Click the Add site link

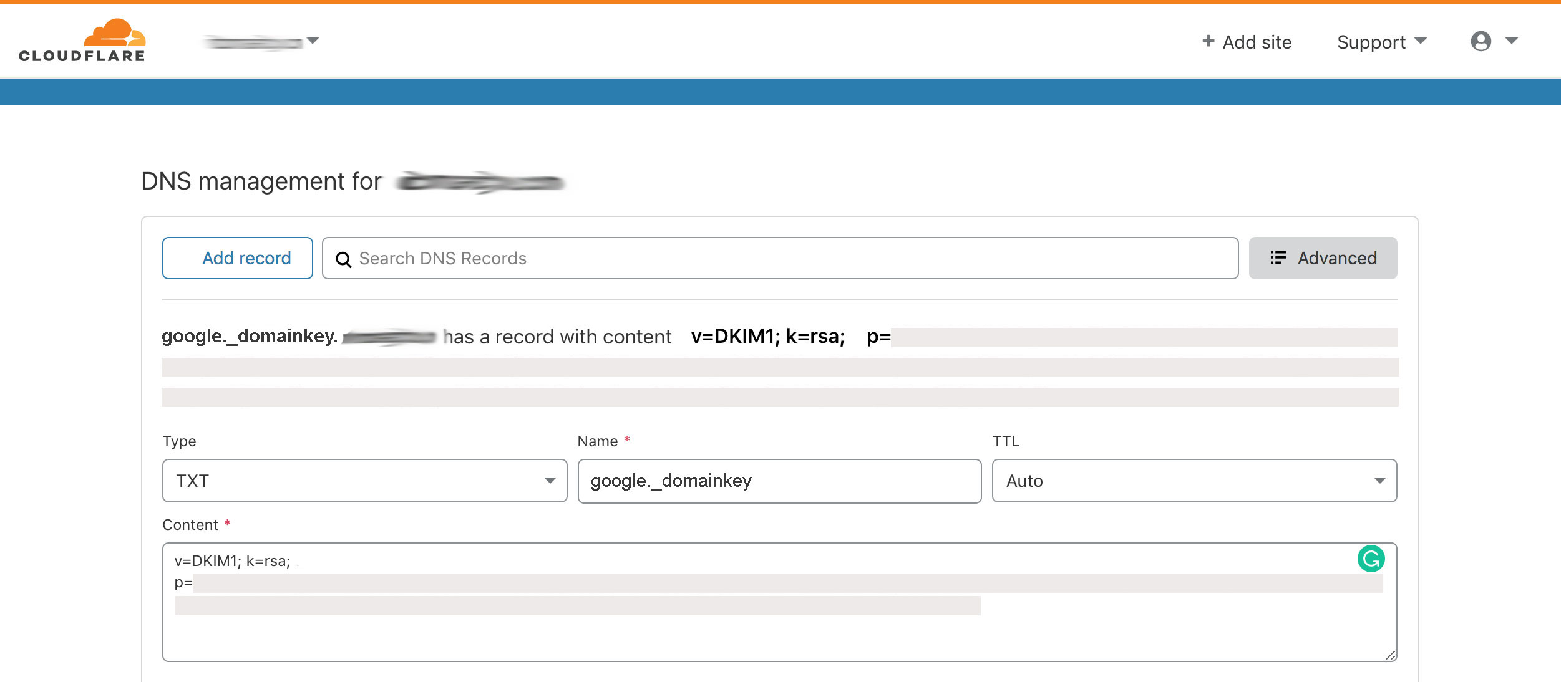1257,42
